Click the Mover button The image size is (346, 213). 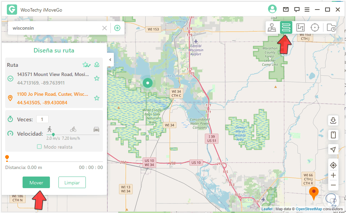click(x=36, y=182)
